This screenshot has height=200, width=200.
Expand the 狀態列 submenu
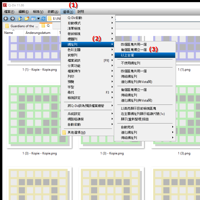pyautogui.click(x=88, y=55)
